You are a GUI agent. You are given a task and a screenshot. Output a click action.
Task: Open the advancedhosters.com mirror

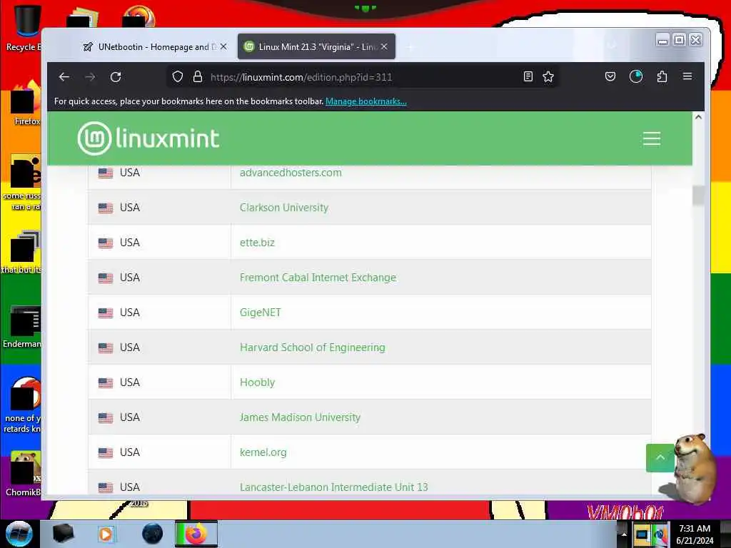point(291,173)
